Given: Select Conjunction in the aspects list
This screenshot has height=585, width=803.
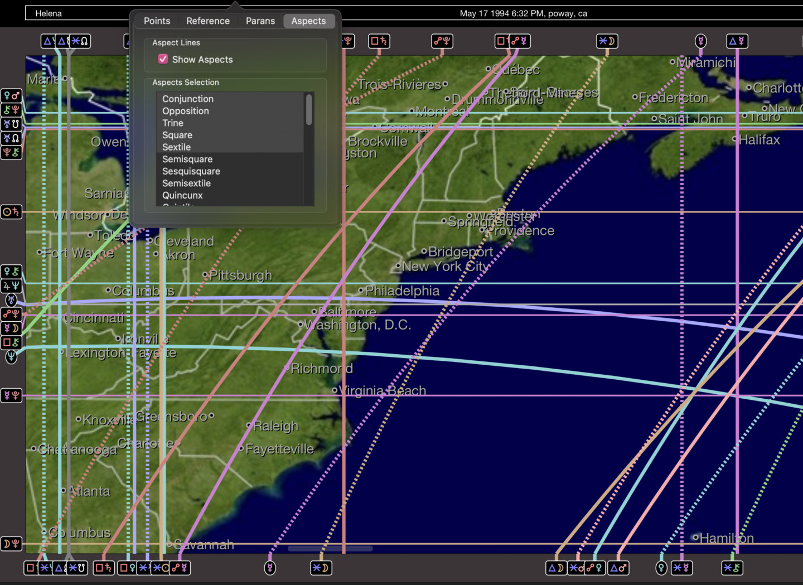Looking at the screenshot, I should point(230,99).
